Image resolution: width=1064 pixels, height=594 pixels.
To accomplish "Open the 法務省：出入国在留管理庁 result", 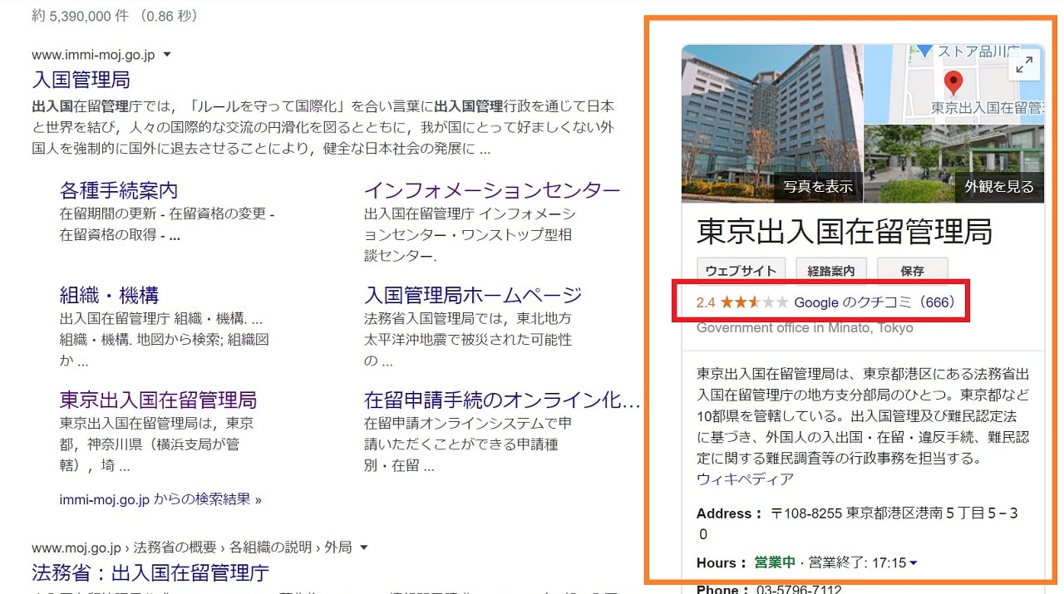I will point(150,573).
